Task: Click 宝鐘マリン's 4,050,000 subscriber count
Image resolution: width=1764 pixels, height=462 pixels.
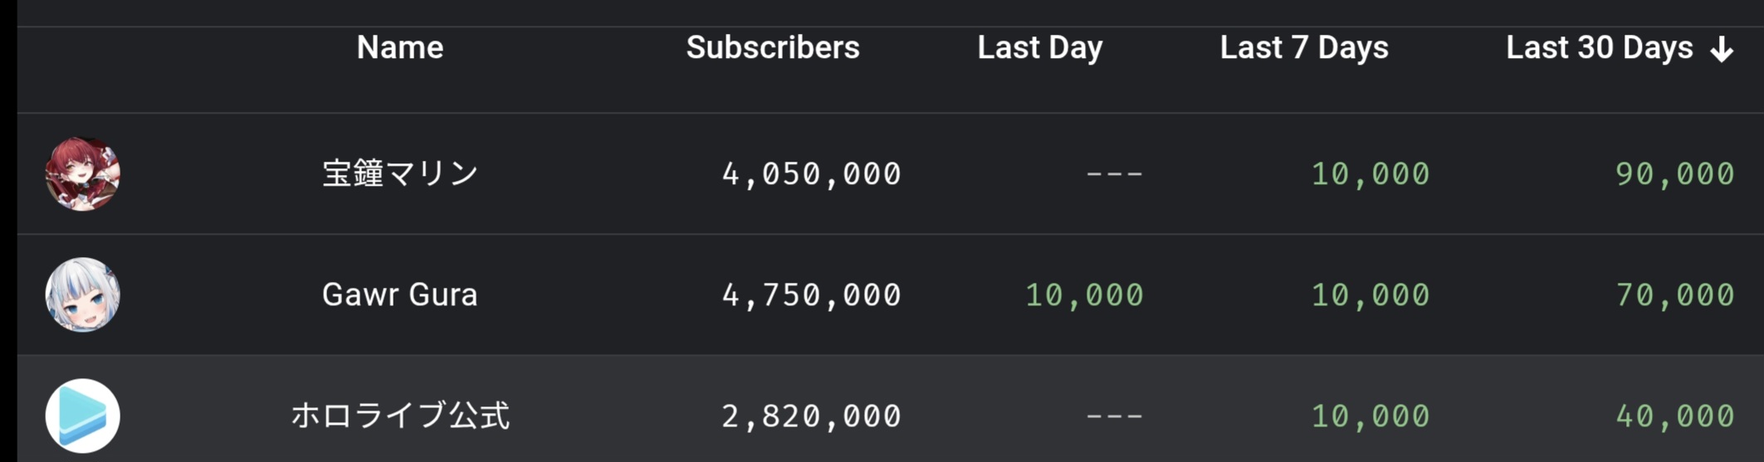Action: (811, 174)
